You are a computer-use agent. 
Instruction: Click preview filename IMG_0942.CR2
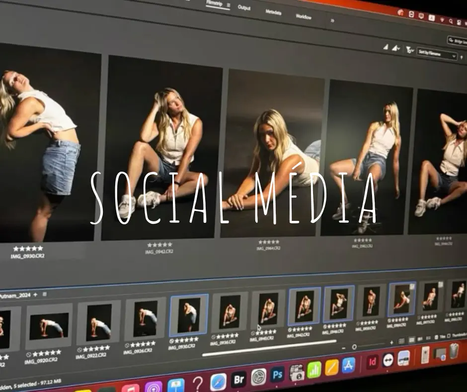pos(159,252)
